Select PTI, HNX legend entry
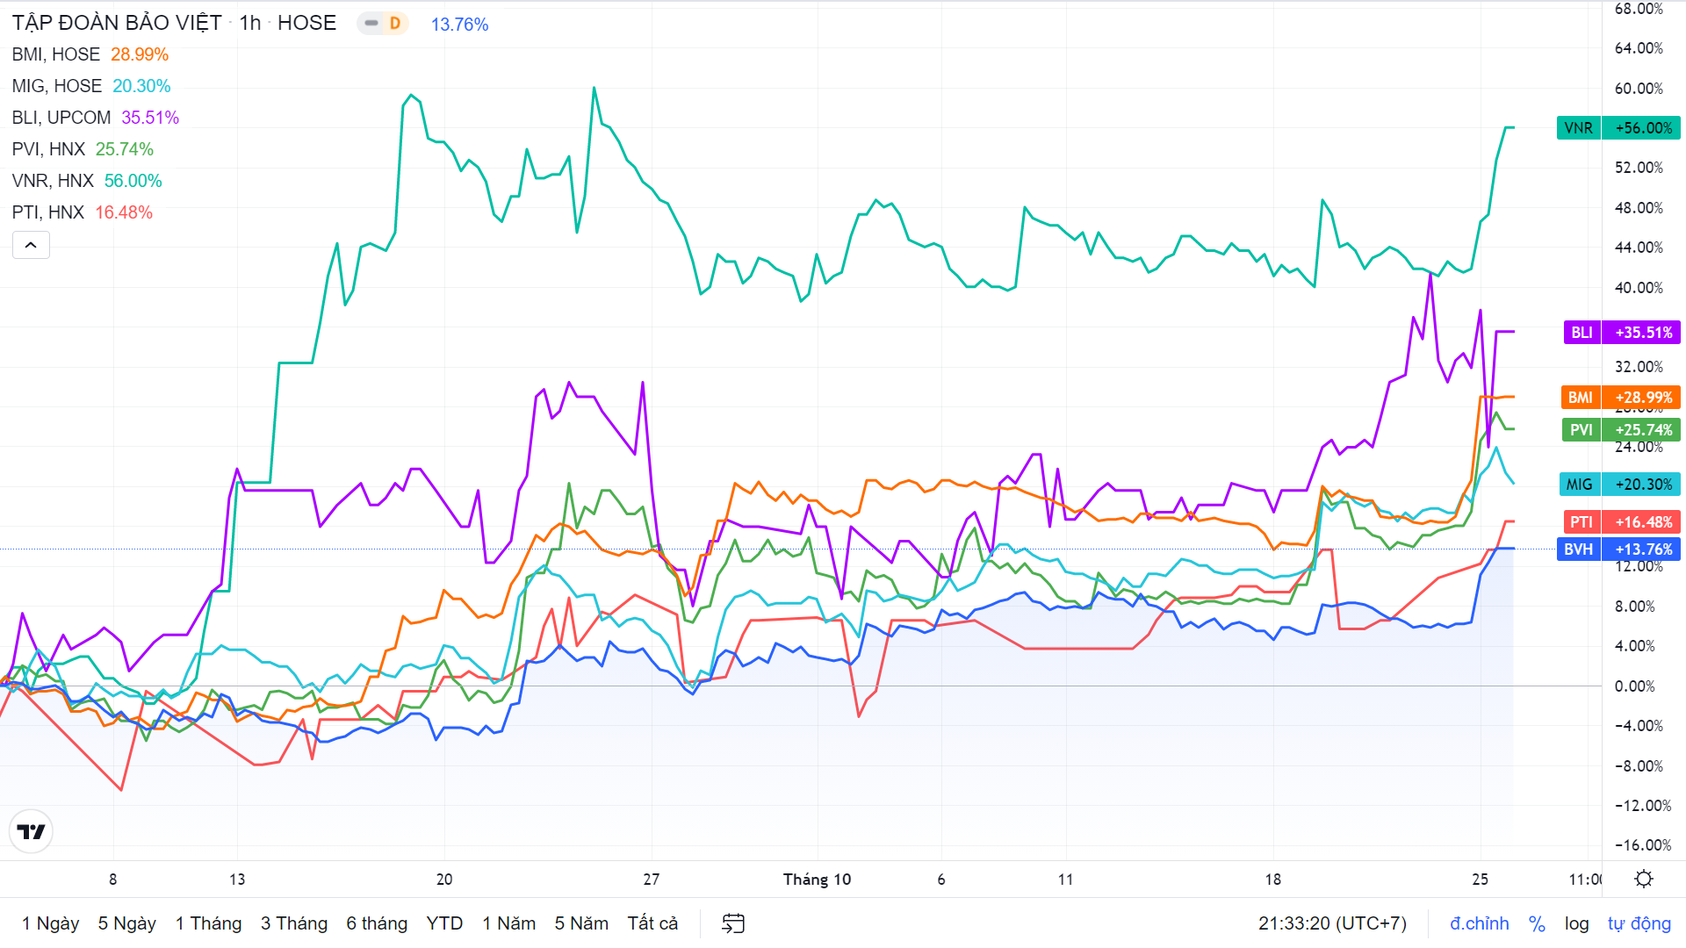 pyautogui.click(x=48, y=212)
